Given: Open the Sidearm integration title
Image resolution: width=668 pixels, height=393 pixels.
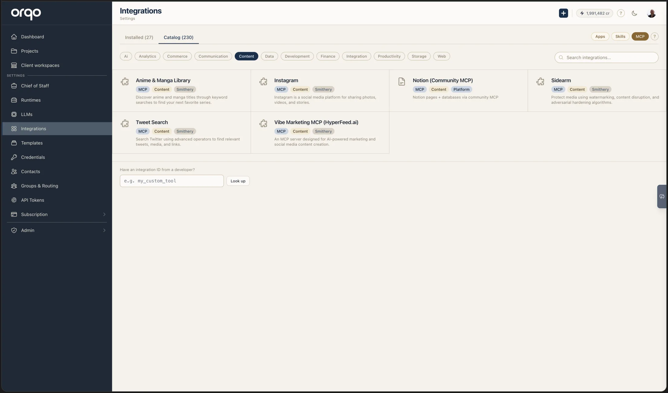Looking at the screenshot, I should 561,80.
